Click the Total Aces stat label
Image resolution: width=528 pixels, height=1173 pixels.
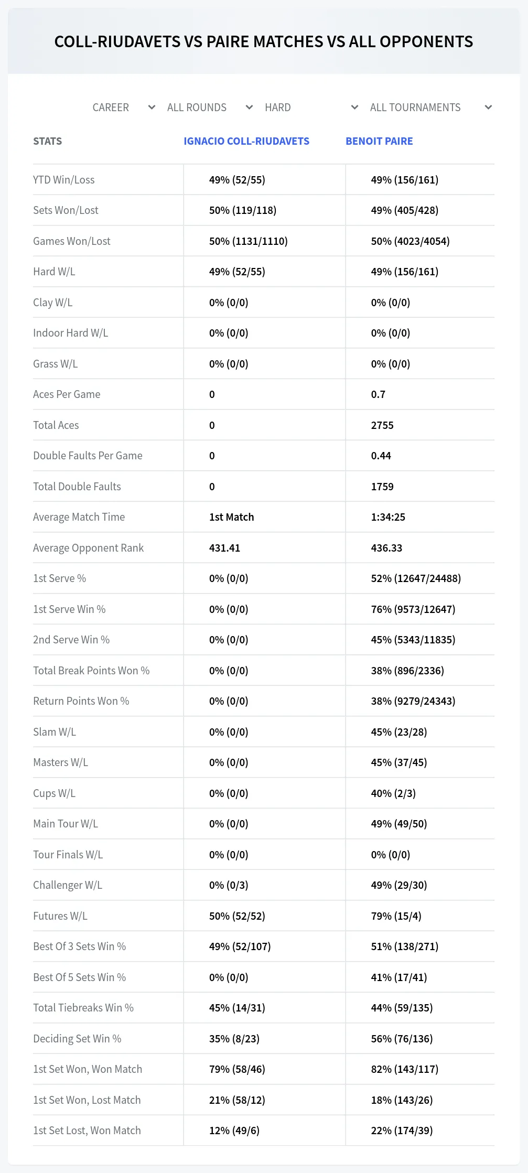coord(56,425)
